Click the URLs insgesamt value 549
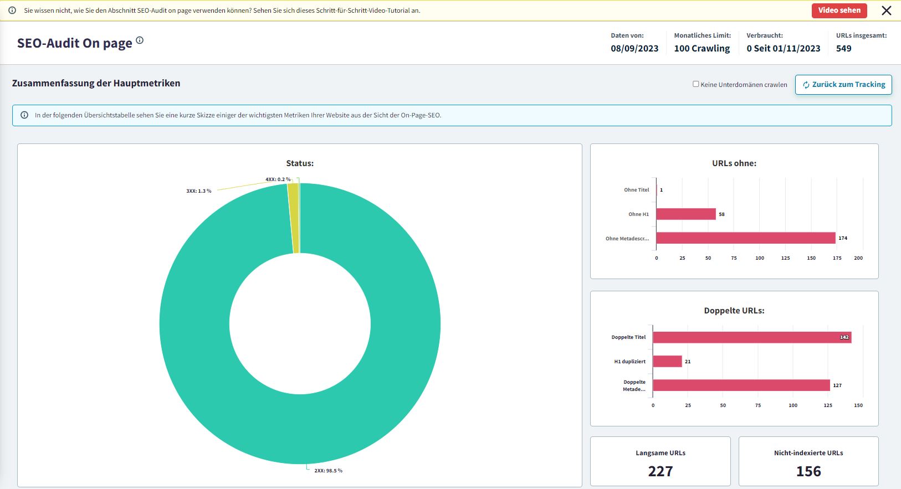Image resolution: width=901 pixels, height=489 pixels. 843,49
